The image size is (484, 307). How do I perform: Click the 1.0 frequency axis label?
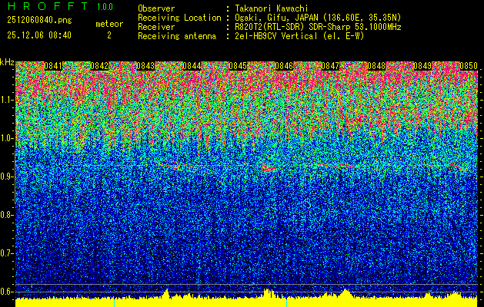pyautogui.click(x=8, y=138)
